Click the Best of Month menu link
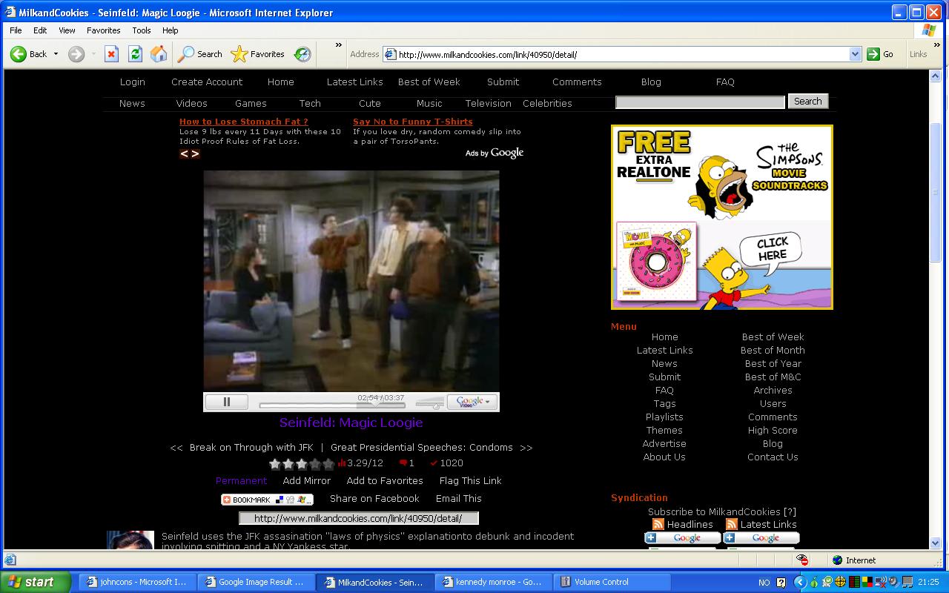Image resolution: width=949 pixels, height=593 pixels. pyautogui.click(x=773, y=351)
